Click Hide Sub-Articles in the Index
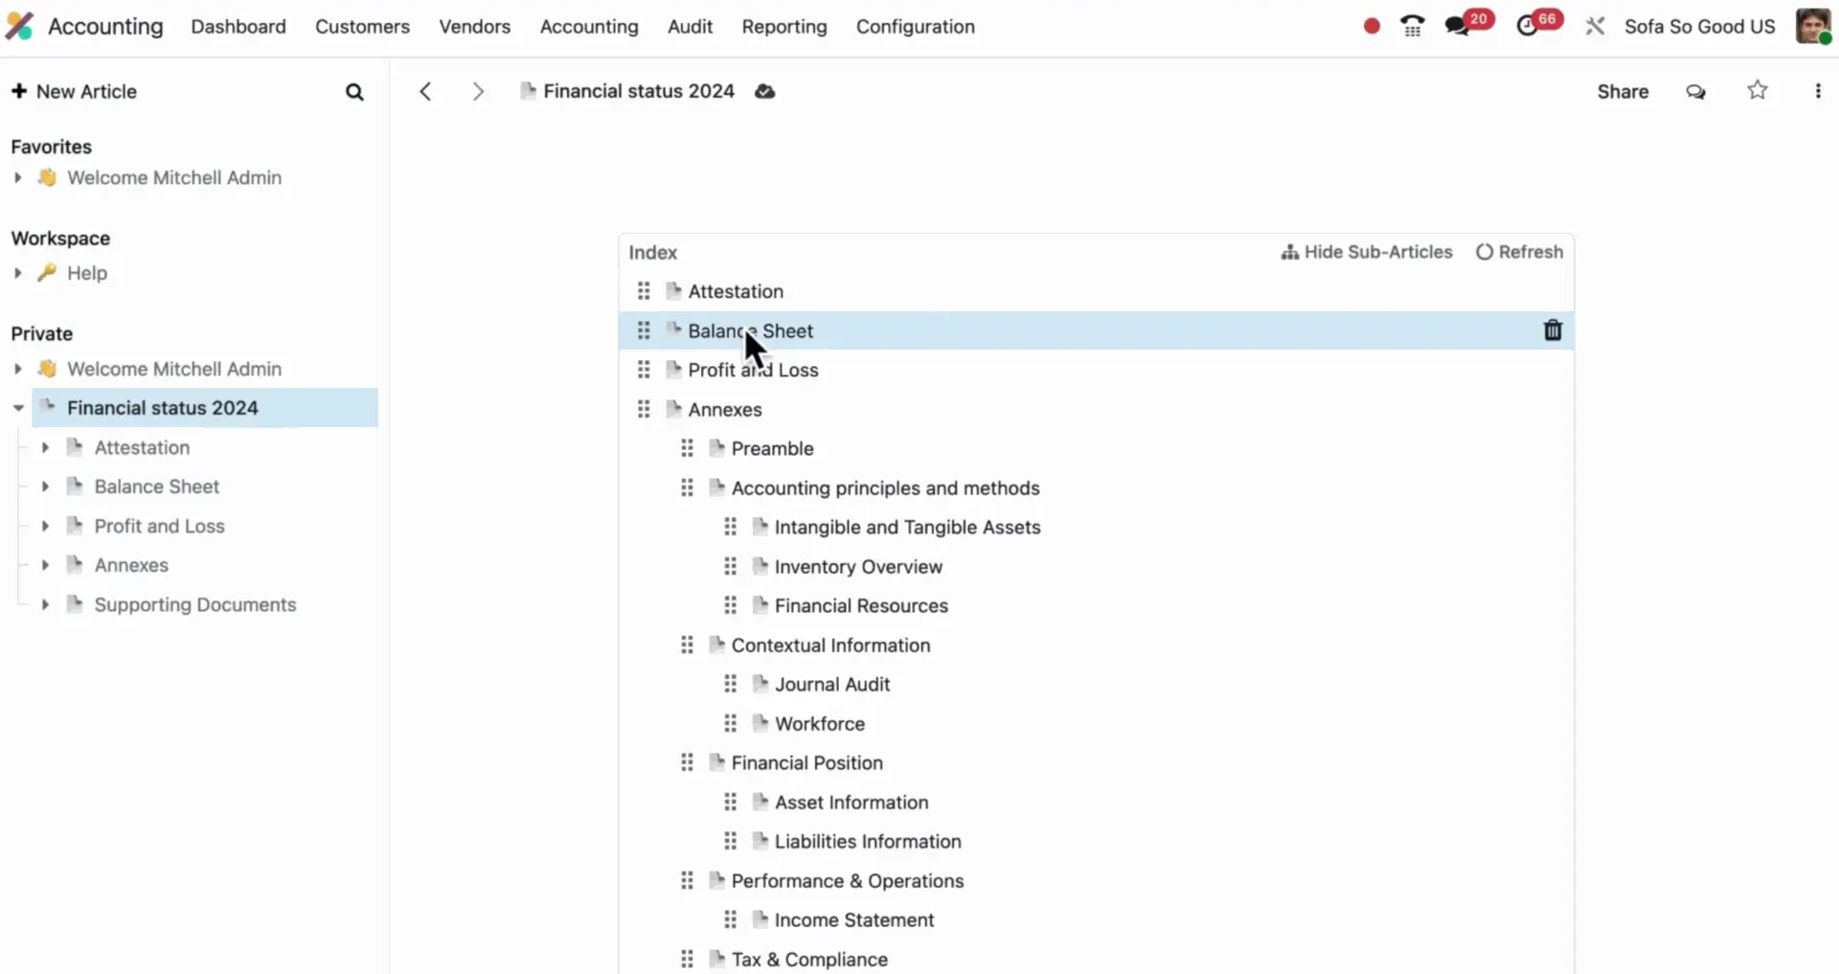Image resolution: width=1839 pixels, height=974 pixels. click(1367, 252)
